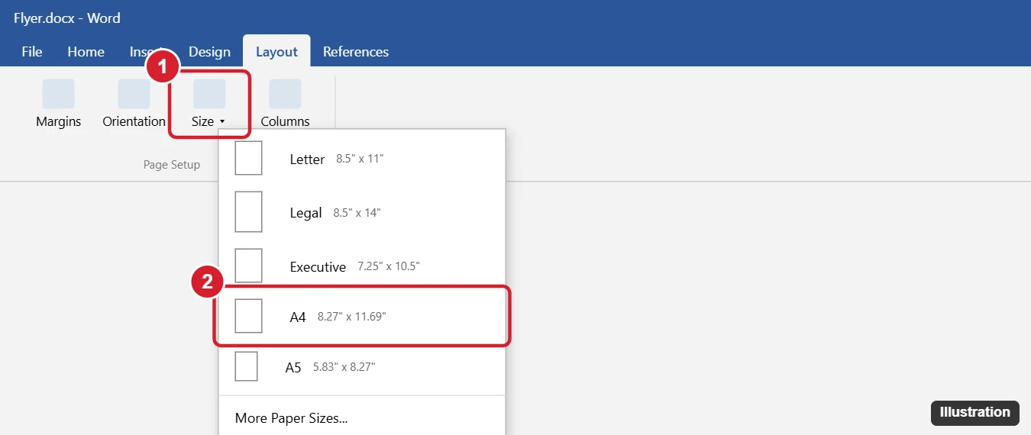Choose Letter 8.5" x 11" paper size
The height and width of the screenshot is (435, 1031).
pyautogui.click(x=362, y=159)
